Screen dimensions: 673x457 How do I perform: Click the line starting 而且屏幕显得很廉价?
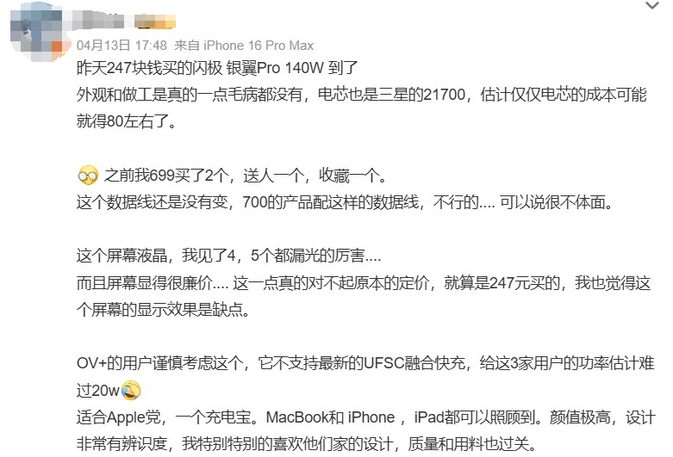click(364, 282)
